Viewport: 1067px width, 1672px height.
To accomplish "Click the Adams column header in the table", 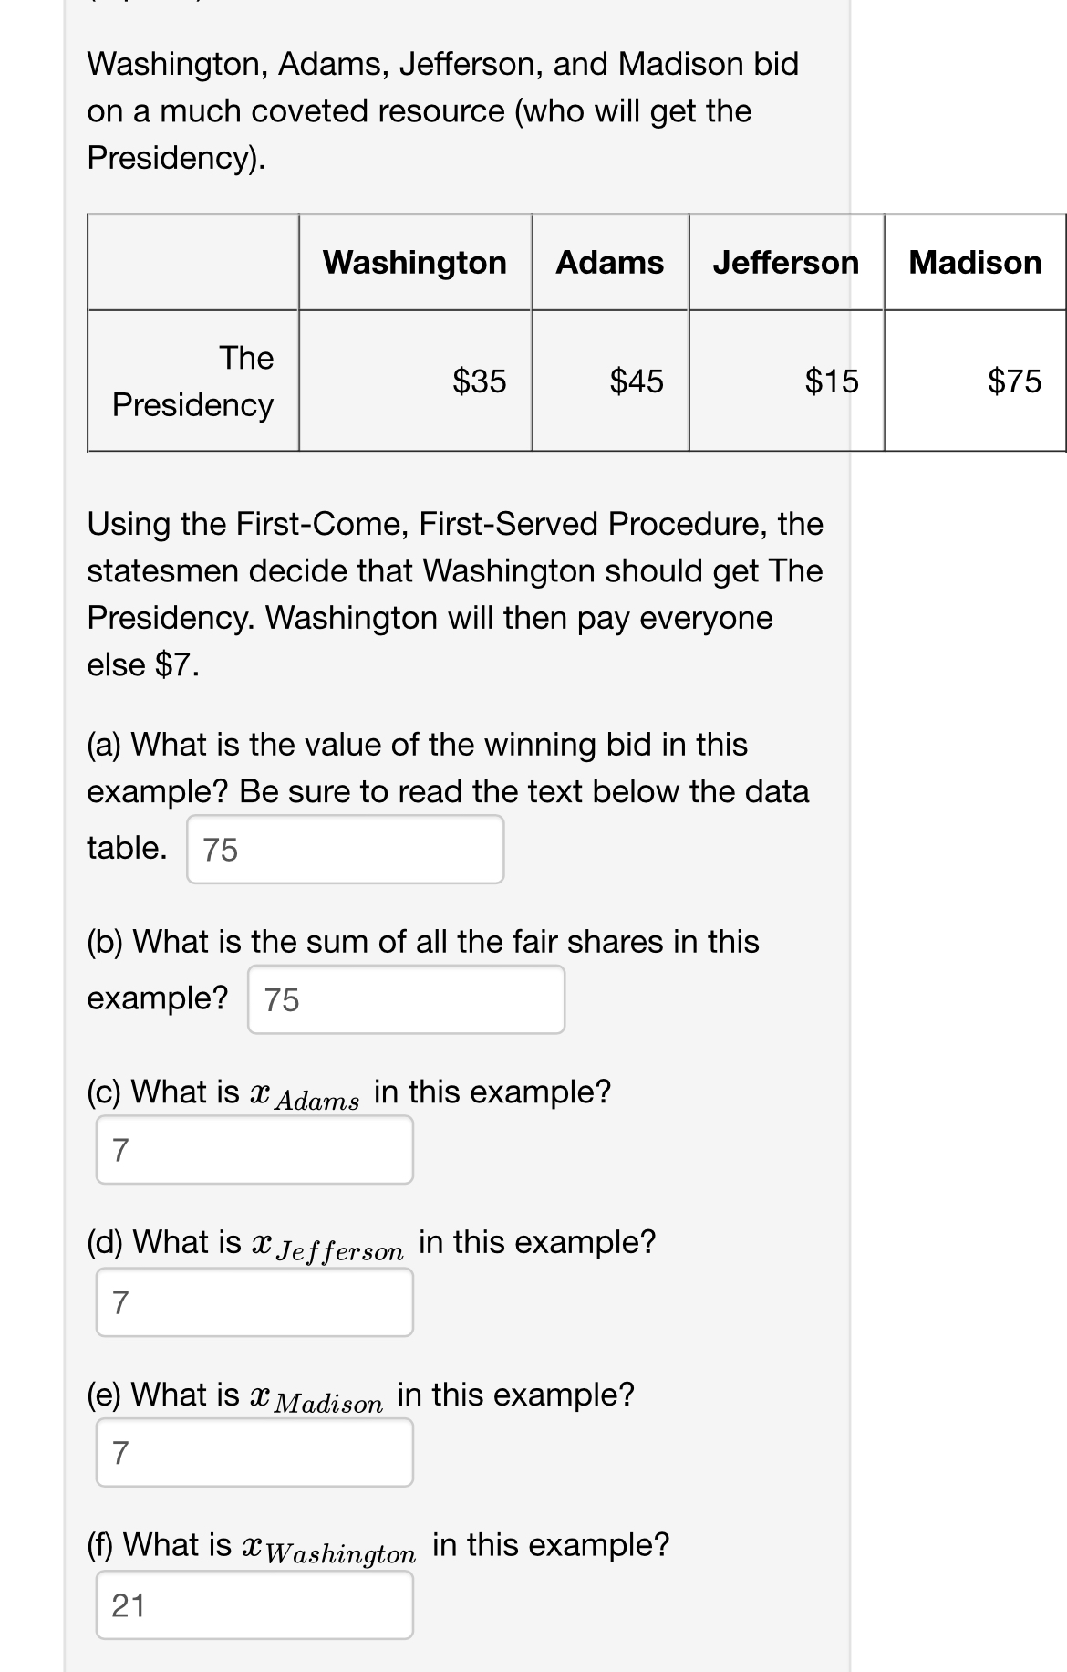I will click(609, 264).
